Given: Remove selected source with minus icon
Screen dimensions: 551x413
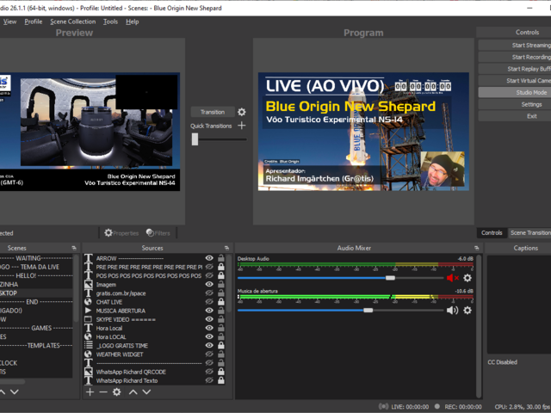Looking at the screenshot, I should pos(103,391).
